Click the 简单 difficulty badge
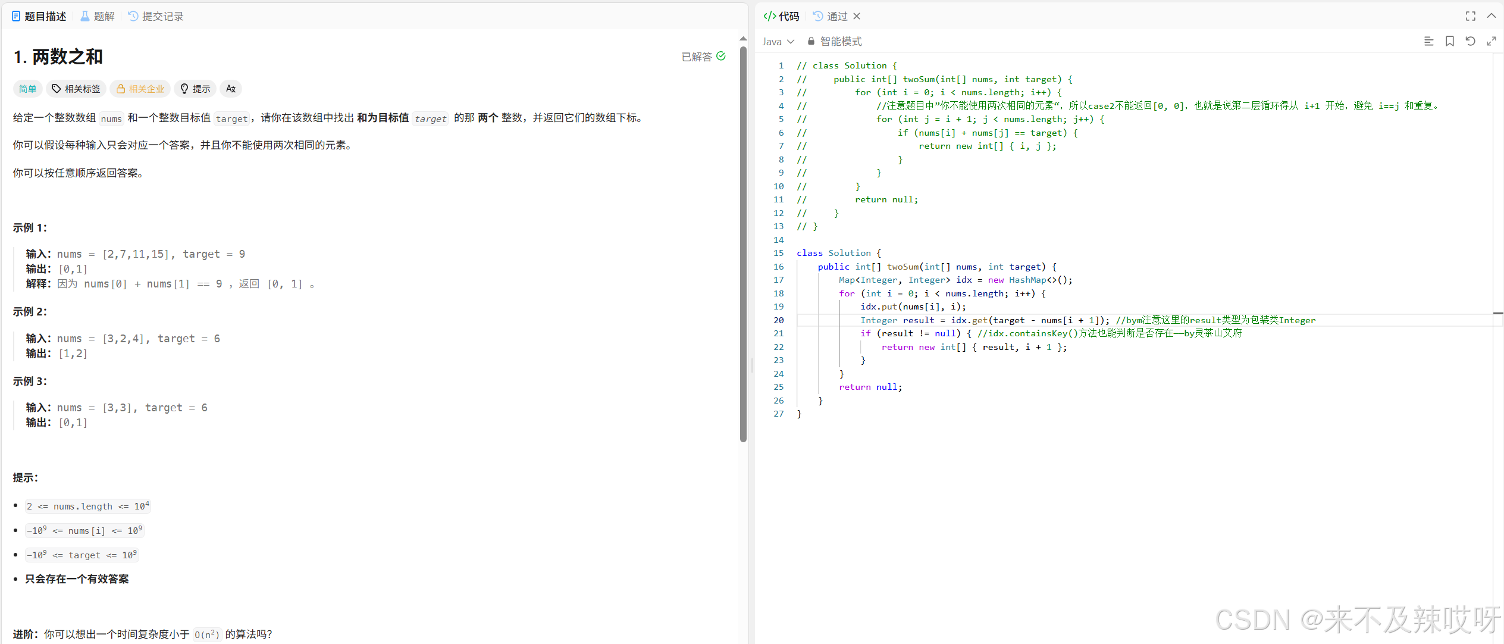The image size is (1504, 644). [27, 89]
